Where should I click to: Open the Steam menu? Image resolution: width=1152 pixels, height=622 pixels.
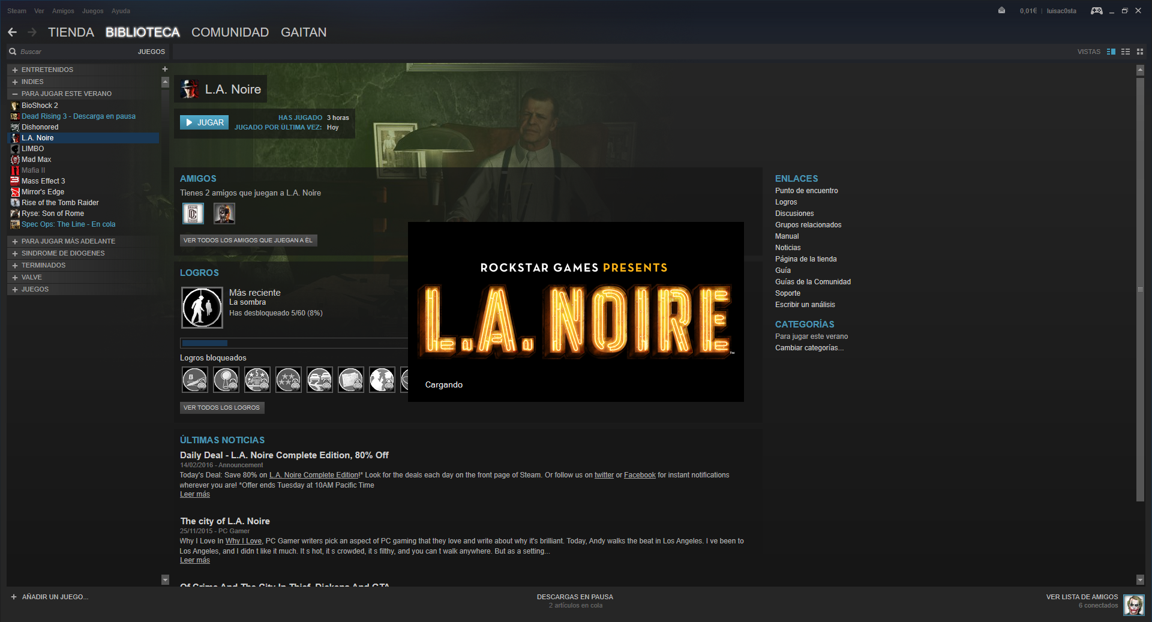point(17,11)
